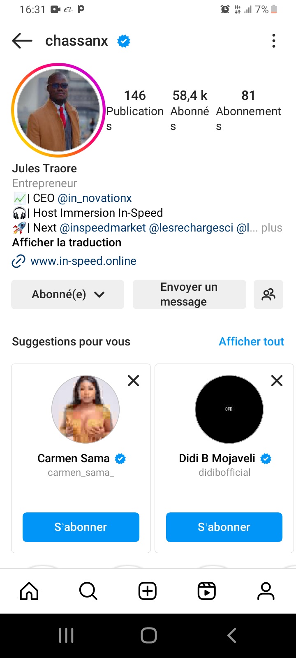Show translation with Afficher la traduction

pyautogui.click(x=67, y=243)
